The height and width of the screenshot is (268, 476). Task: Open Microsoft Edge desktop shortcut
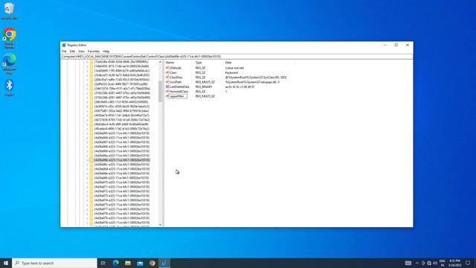(x=9, y=64)
